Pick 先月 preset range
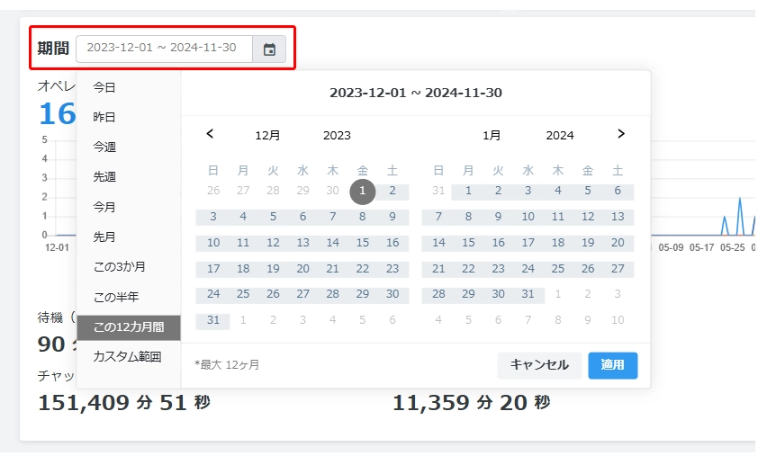The width and height of the screenshot is (767, 456). pyautogui.click(x=129, y=237)
